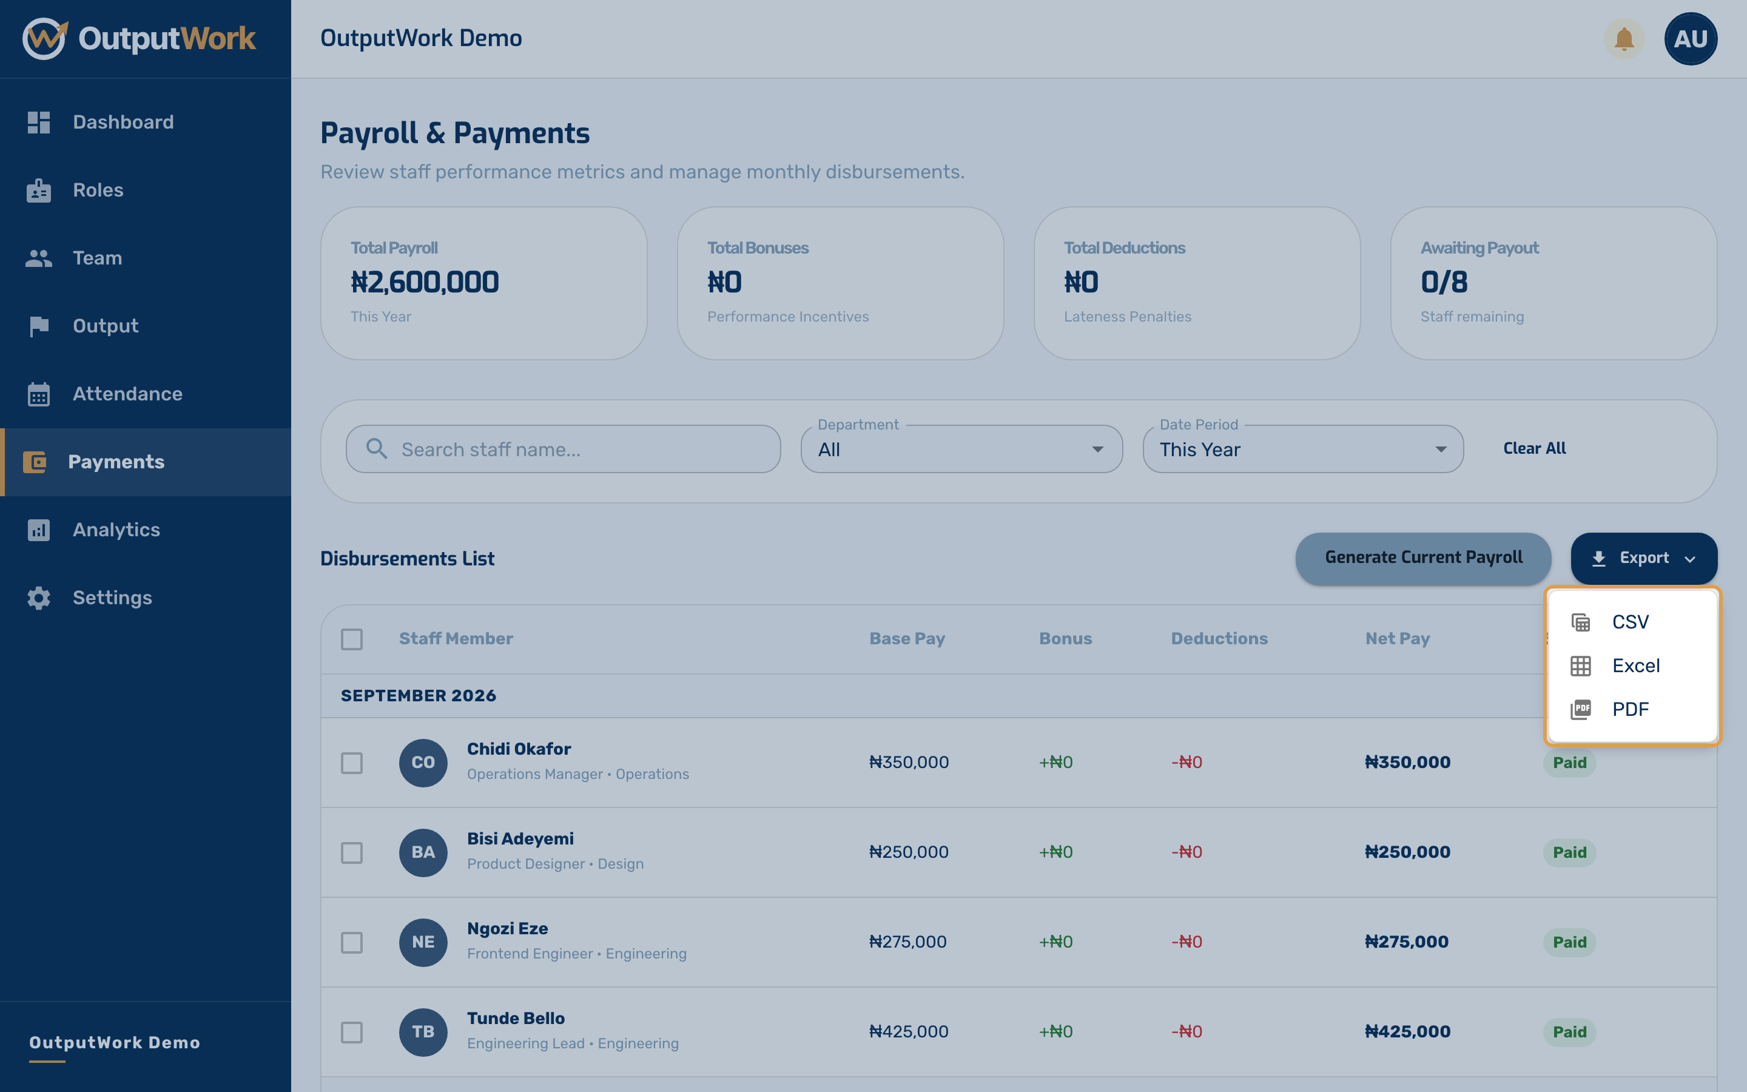Click the Total Bonuses card
The height and width of the screenshot is (1092, 1747).
[840, 284]
